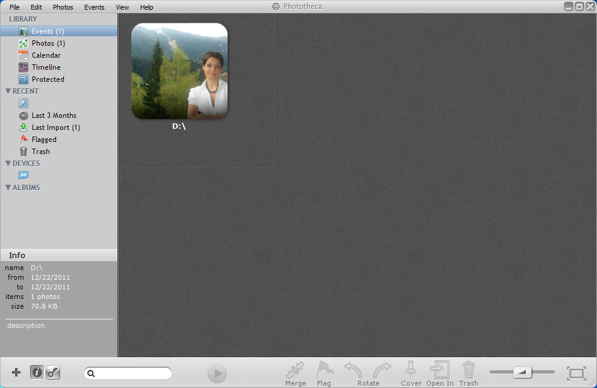Click the Merge toolbar button
The height and width of the screenshot is (388, 597).
(295, 374)
